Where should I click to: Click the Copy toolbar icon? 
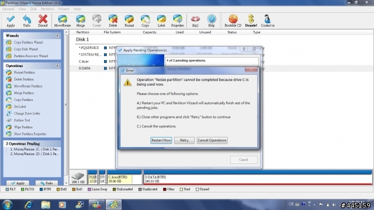145,21
